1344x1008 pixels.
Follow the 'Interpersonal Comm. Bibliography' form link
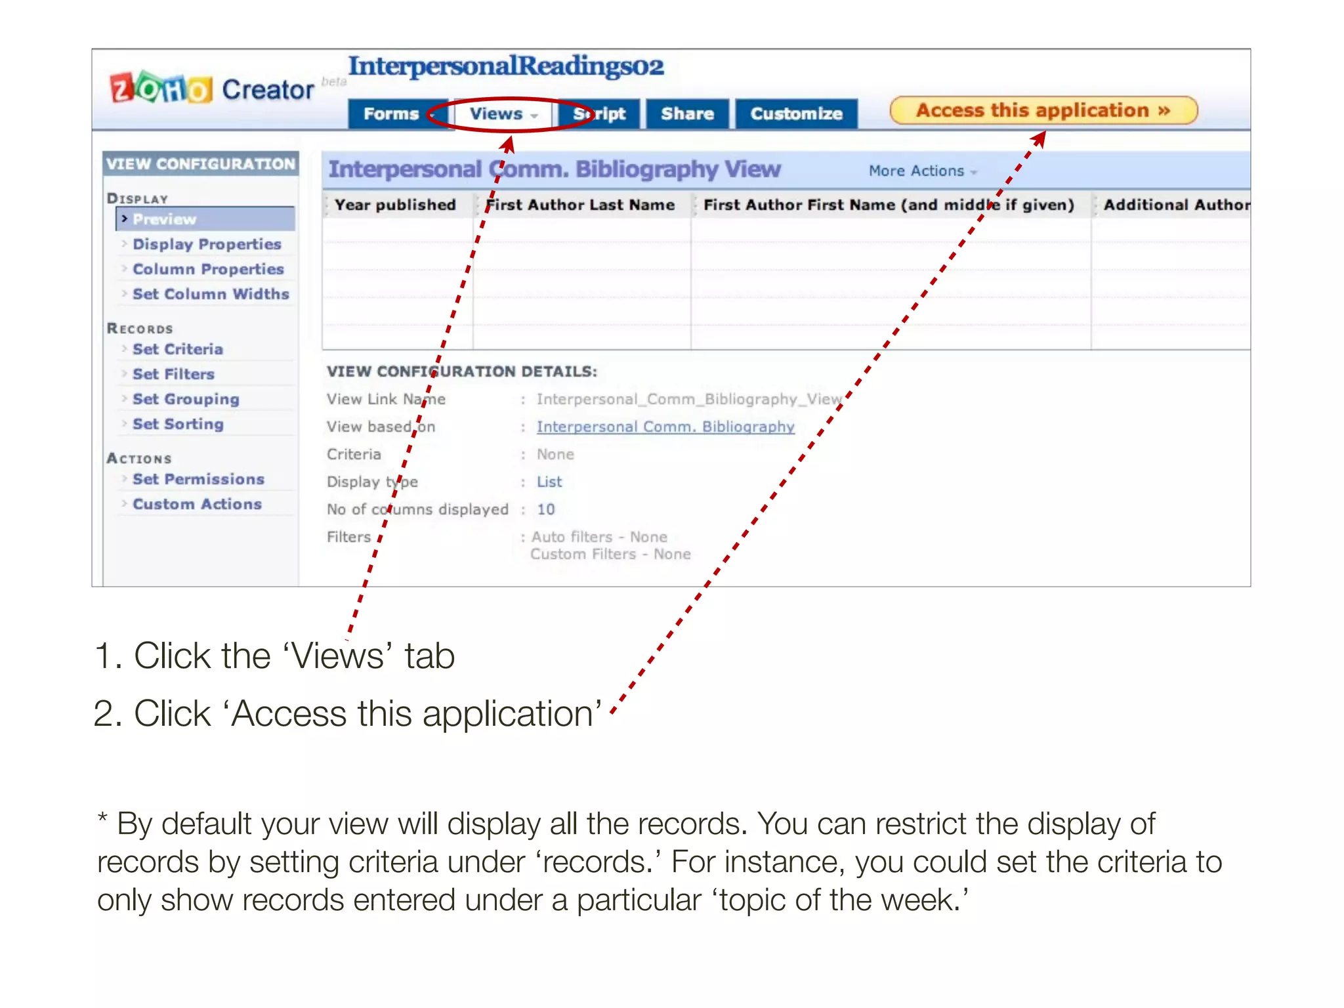(x=665, y=427)
